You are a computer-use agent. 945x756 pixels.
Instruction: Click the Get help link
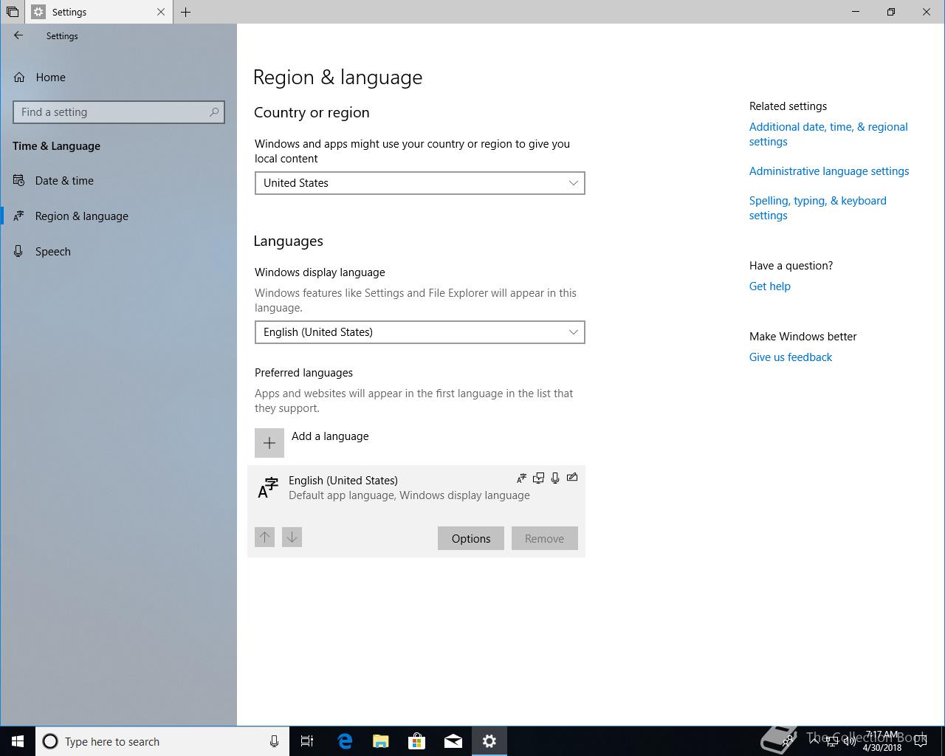pyautogui.click(x=770, y=286)
